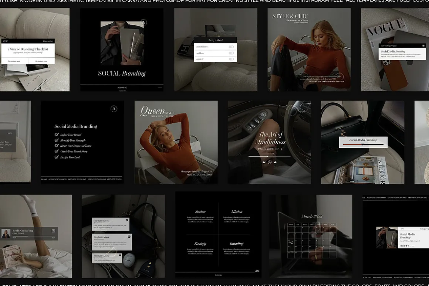Click the comment bubble icon on middle Stephanie Alson card
429x286 pixels.
coord(129,237)
